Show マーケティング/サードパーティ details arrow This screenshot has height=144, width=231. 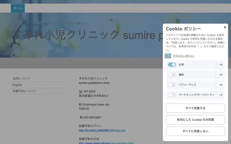click(x=221, y=95)
